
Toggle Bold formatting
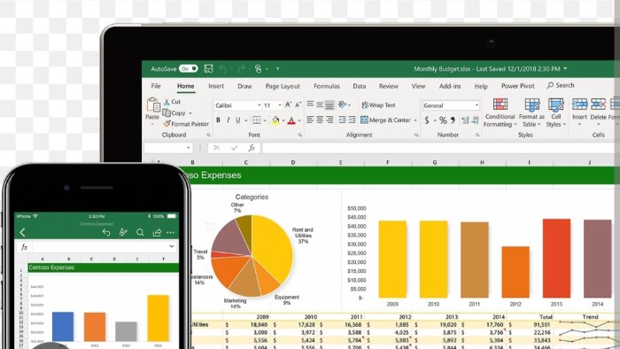tap(218, 120)
